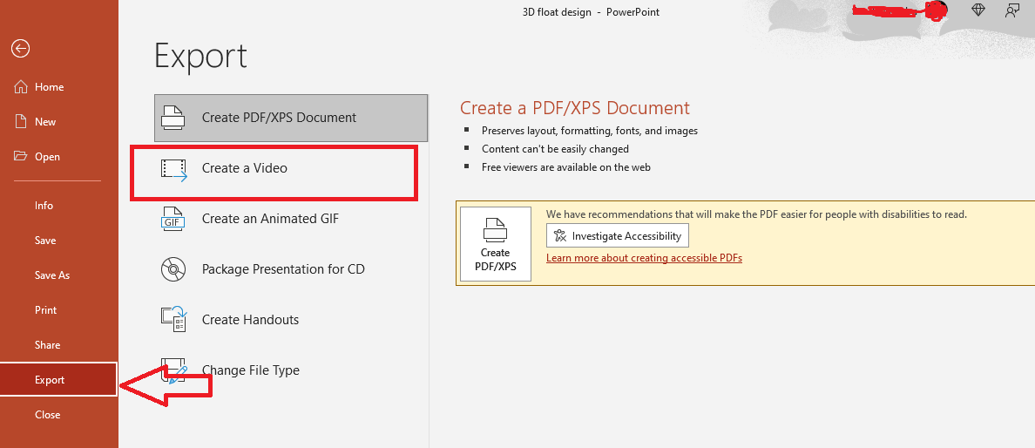1035x448 pixels.
Task: Click the 3D float design - PowerPoint title
Action: (x=591, y=12)
